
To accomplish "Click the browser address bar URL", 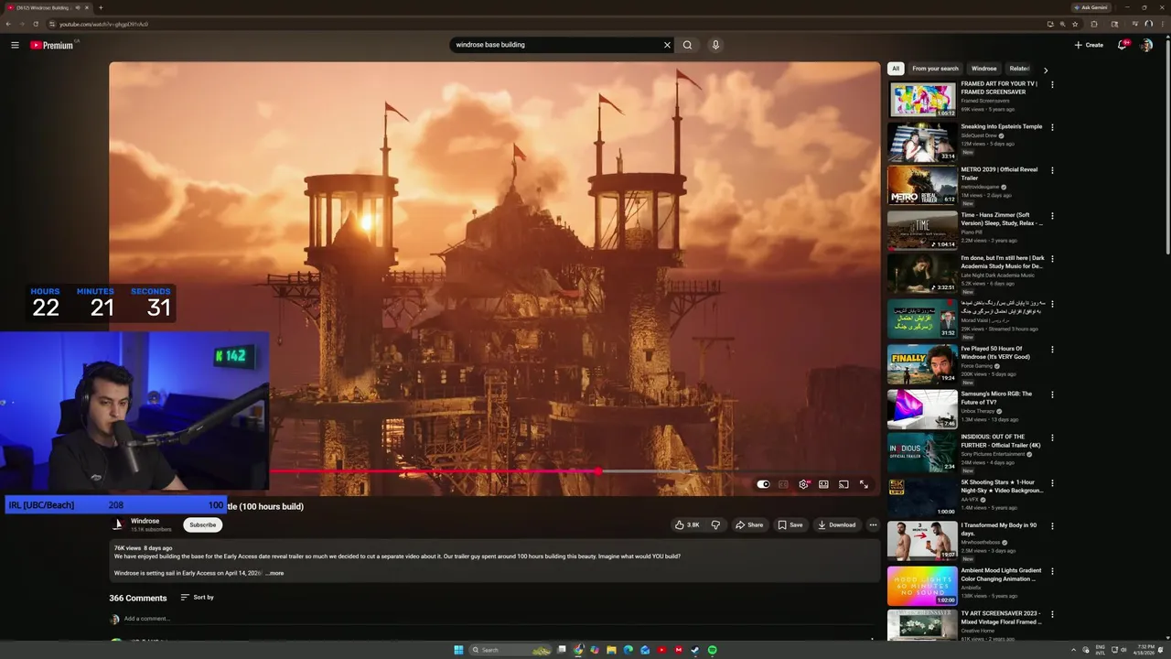I will click(x=103, y=24).
